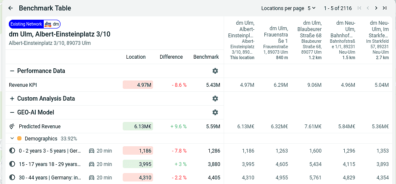Open Custom Analysis Data settings gear
Screen dimensions: 396x184
[x=215, y=98]
